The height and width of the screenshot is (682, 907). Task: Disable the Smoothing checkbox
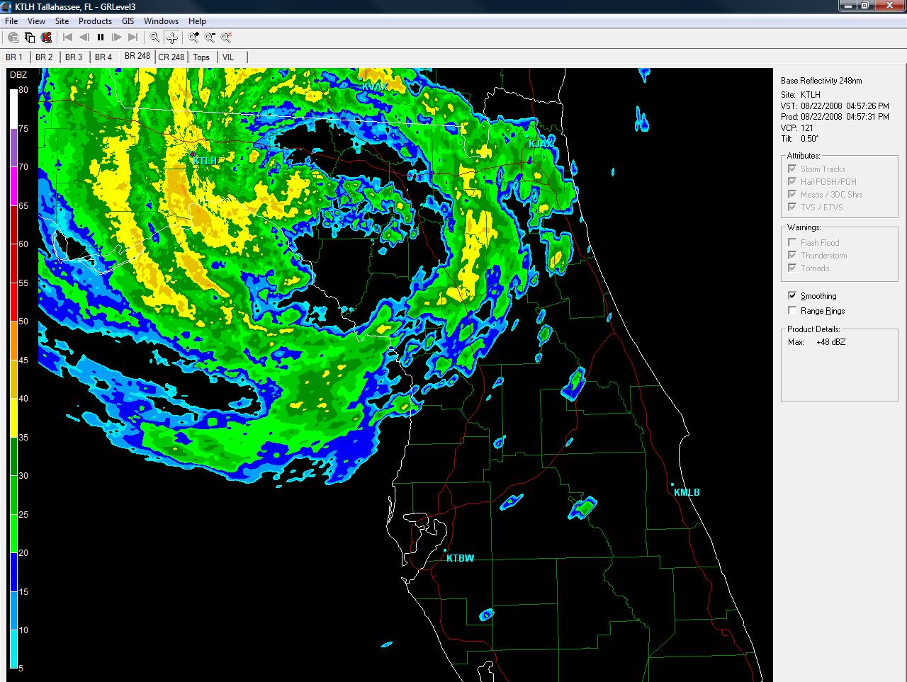792,295
